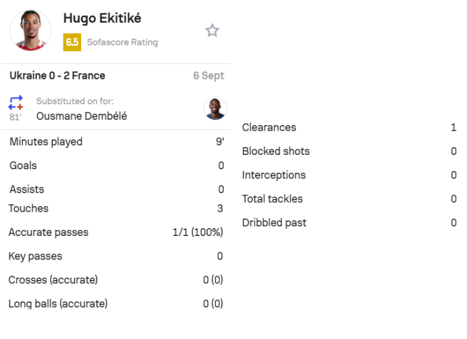This screenshot has width=467, height=339.
Task: Click Ousmane Dembélé's avatar photo
Action: click(x=215, y=108)
